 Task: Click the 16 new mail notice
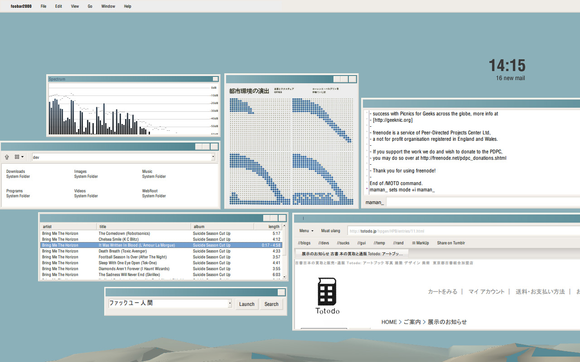coord(510,78)
